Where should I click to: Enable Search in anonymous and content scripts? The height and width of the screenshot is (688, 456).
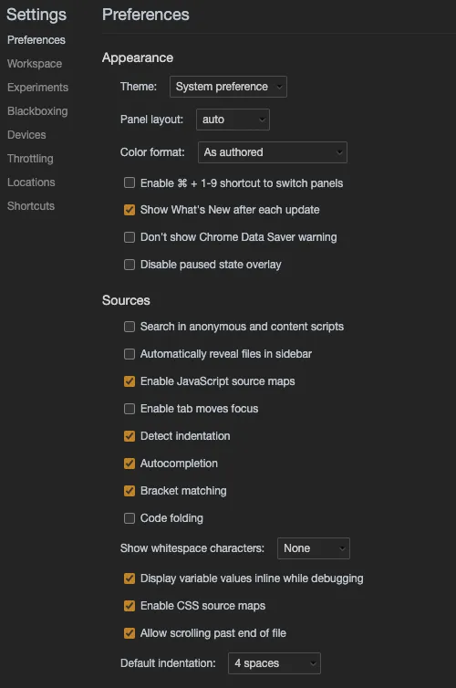[x=130, y=327]
